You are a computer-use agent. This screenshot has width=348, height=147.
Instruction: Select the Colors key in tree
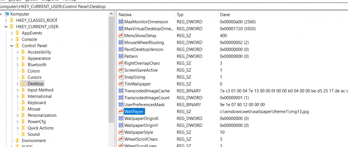34,71
